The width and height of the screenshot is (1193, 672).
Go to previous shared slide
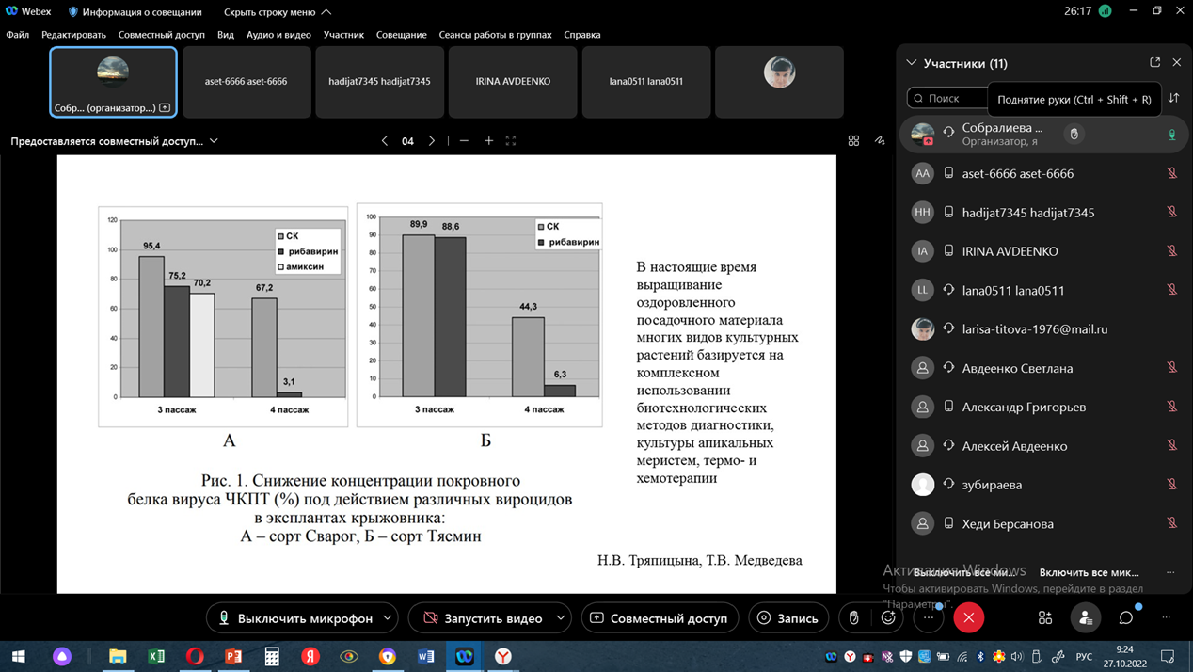384,141
